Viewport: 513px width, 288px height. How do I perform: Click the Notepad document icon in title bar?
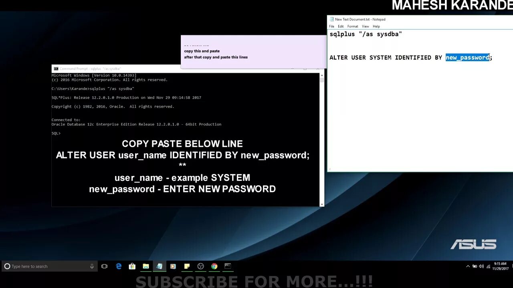pos(331,19)
